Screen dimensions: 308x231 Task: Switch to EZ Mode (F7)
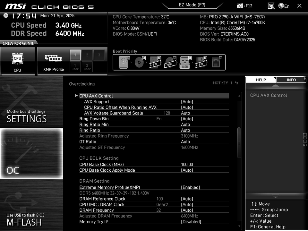(192, 5)
